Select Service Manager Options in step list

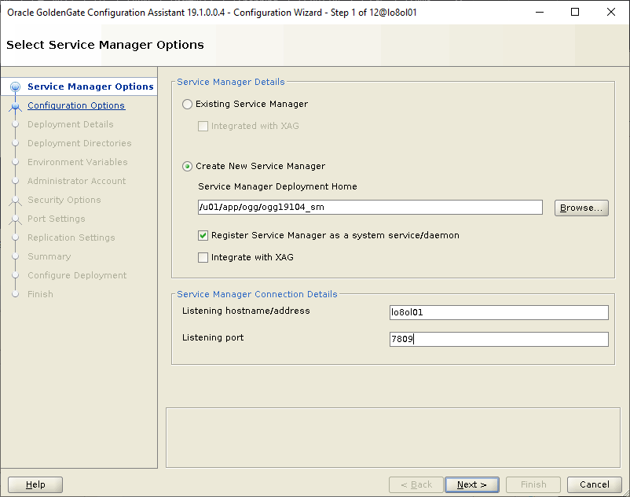point(90,87)
